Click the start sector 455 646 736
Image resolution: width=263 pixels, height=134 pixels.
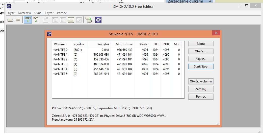[101, 69]
